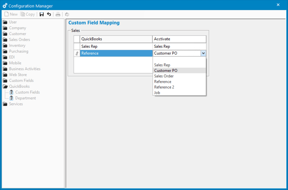Screen dimensions: 288x190
Task: Pick Job in the dropdown list
Action: (x=157, y=92)
